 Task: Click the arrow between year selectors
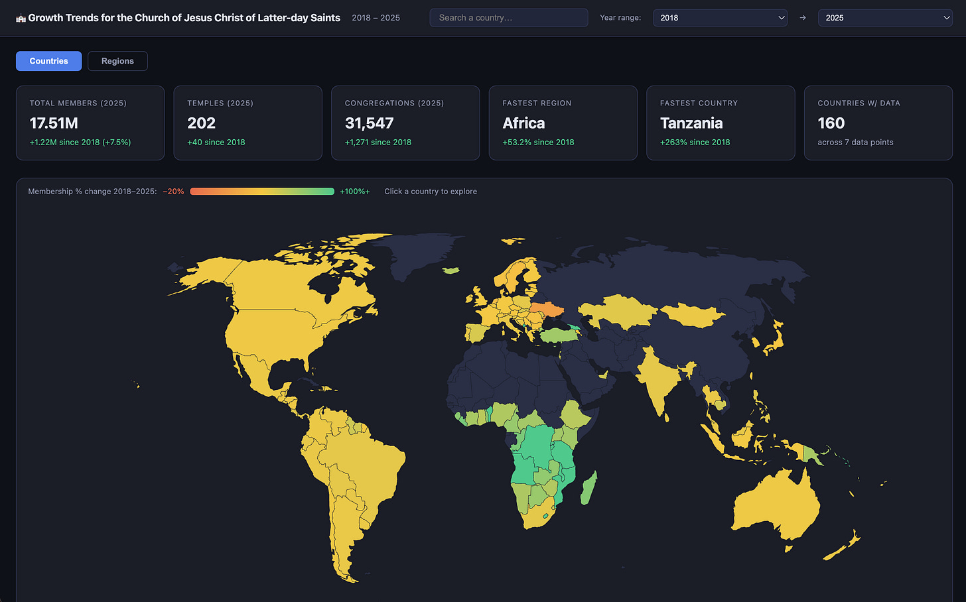point(803,18)
